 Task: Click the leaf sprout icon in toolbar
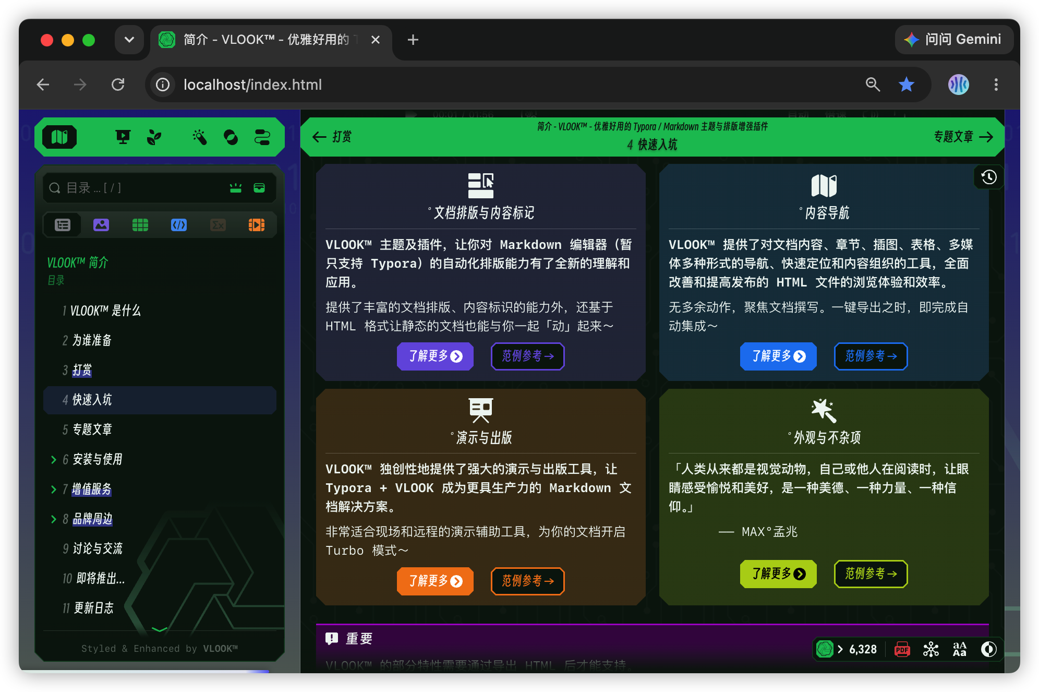(x=154, y=137)
